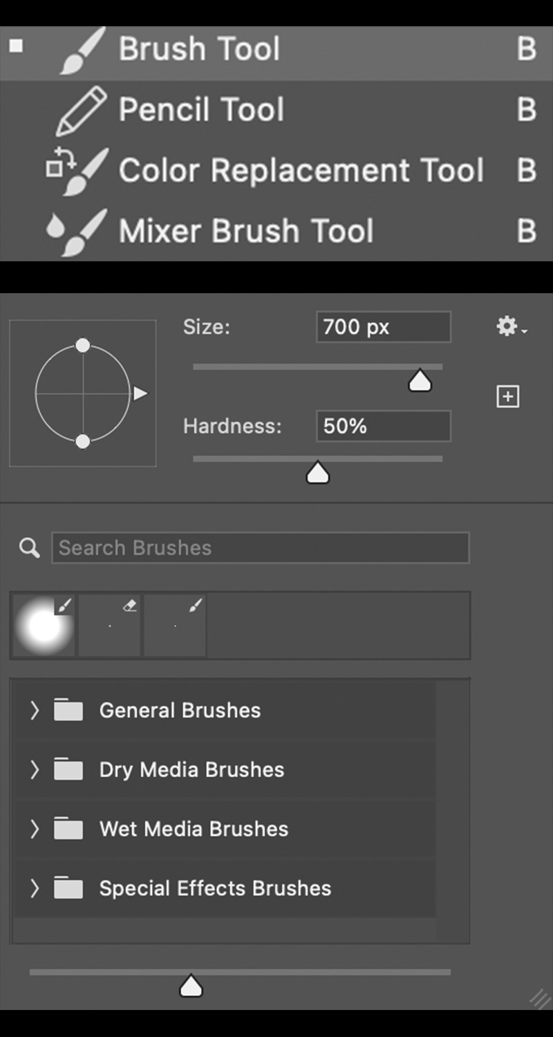This screenshot has height=1037, width=553.
Task: Click the brush angle arrow handle
Action: 140,393
